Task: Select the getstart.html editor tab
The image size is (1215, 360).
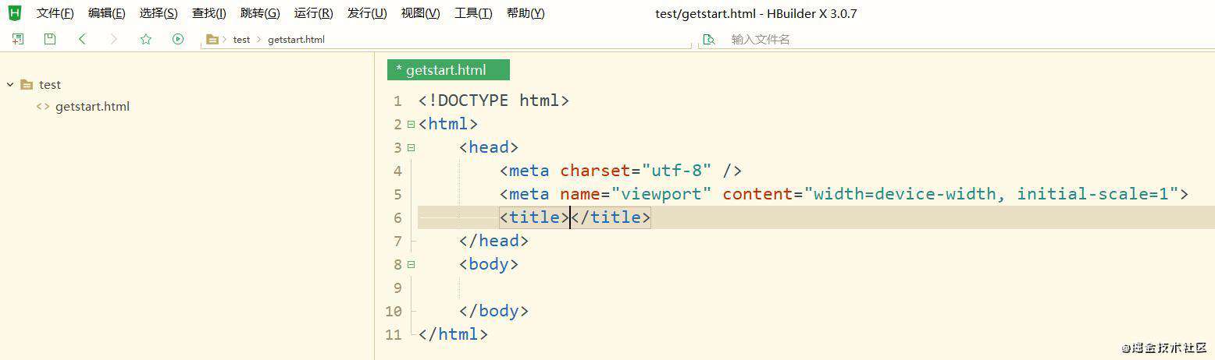Action: [448, 70]
